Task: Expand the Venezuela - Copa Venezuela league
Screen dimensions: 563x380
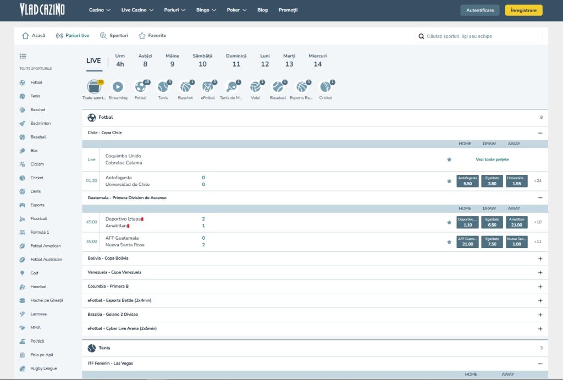Action: [x=540, y=273]
